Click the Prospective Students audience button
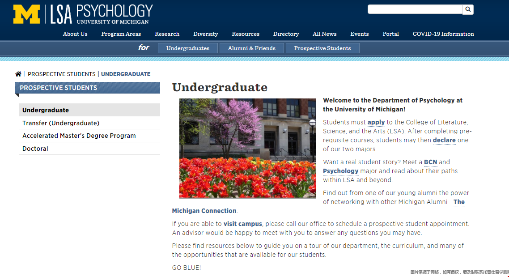The width and height of the screenshot is (509, 277). [x=322, y=48]
